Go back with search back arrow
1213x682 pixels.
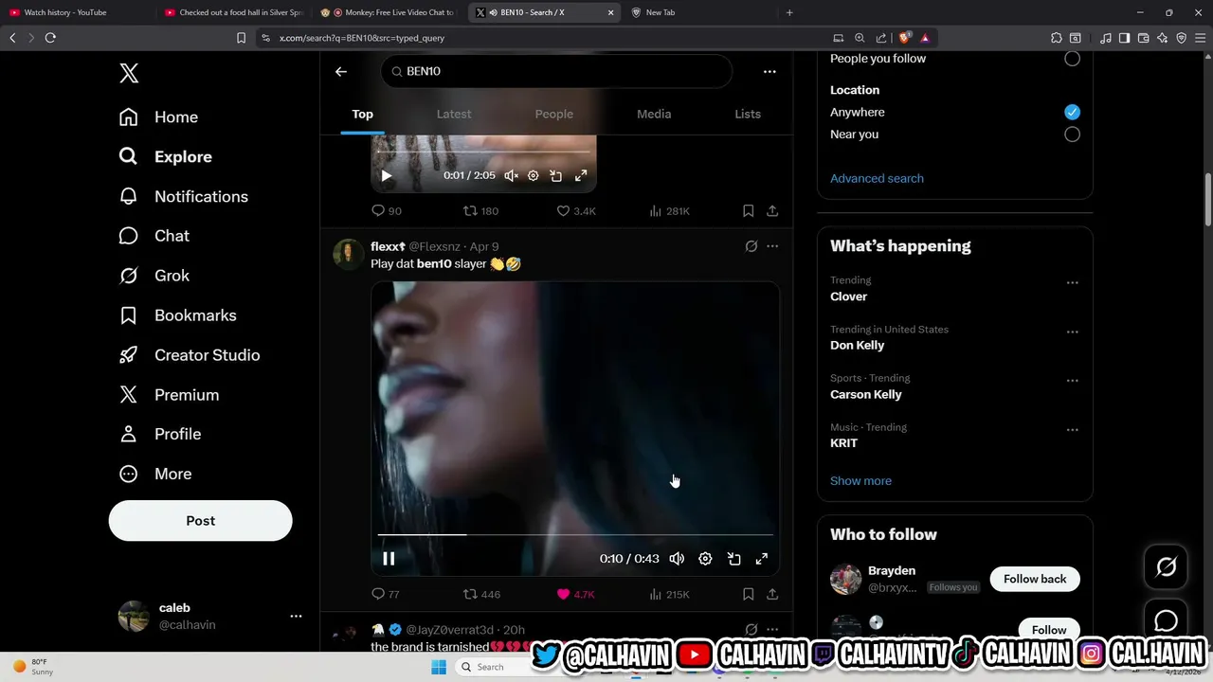tap(341, 71)
